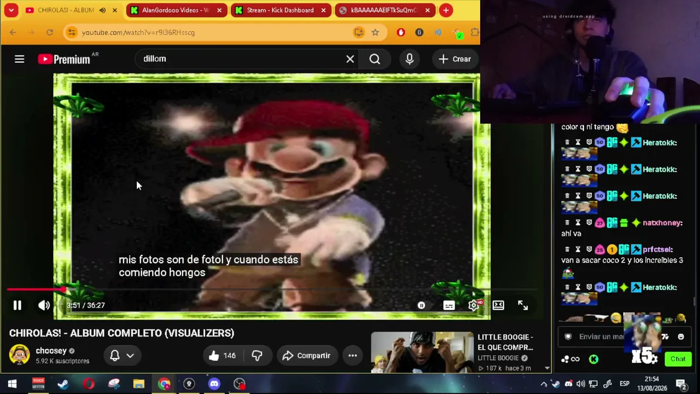Send message with green Chat button

[x=678, y=359]
